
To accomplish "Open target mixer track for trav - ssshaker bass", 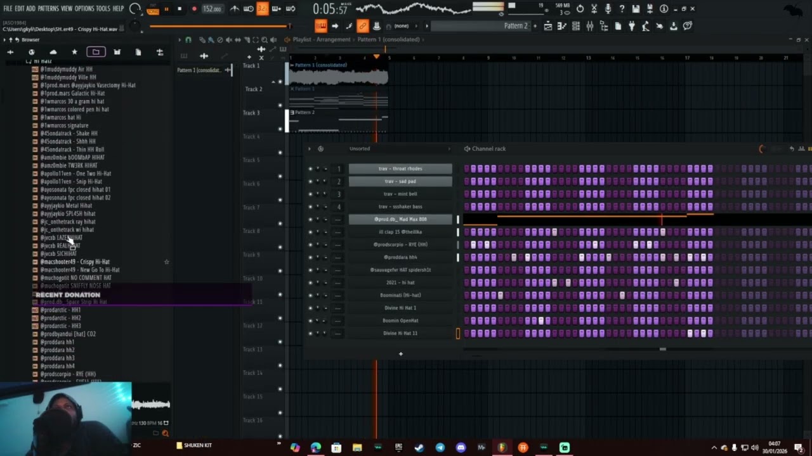I will [338, 206].
